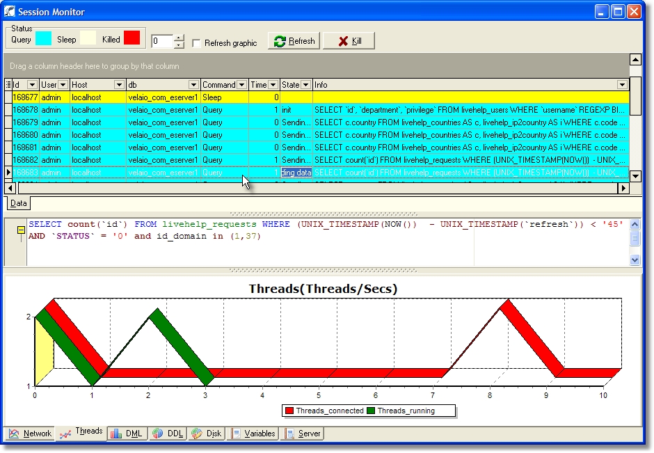Click the green Refresh arrows icon
654x453 pixels.
coord(280,41)
